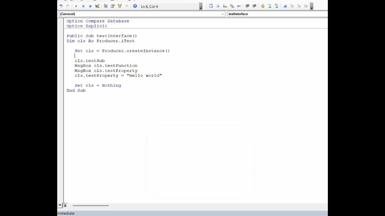Click the Parameter Info icon
Image resolution: width=385 pixels, height=216 pixels.
[x=232, y=6]
